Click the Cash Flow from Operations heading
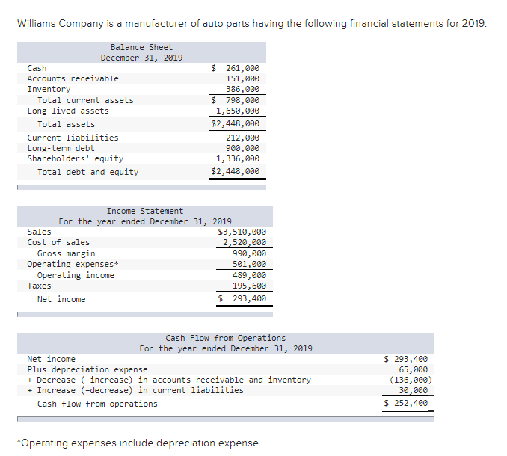 [x=226, y=338]
